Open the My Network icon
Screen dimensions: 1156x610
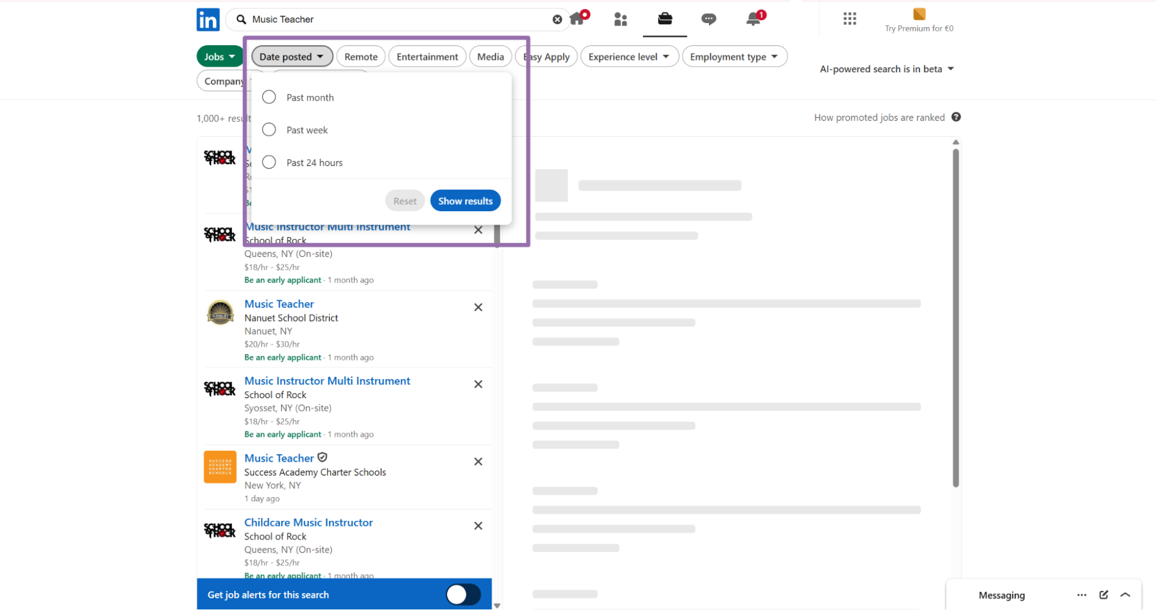tap(621, 19)
